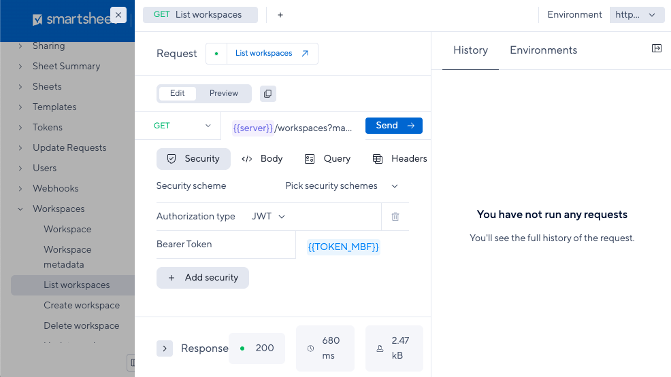The height and width of the screenshot is (377, 671).
Task: Open the Query tab
Action: [x=328, y=159]
